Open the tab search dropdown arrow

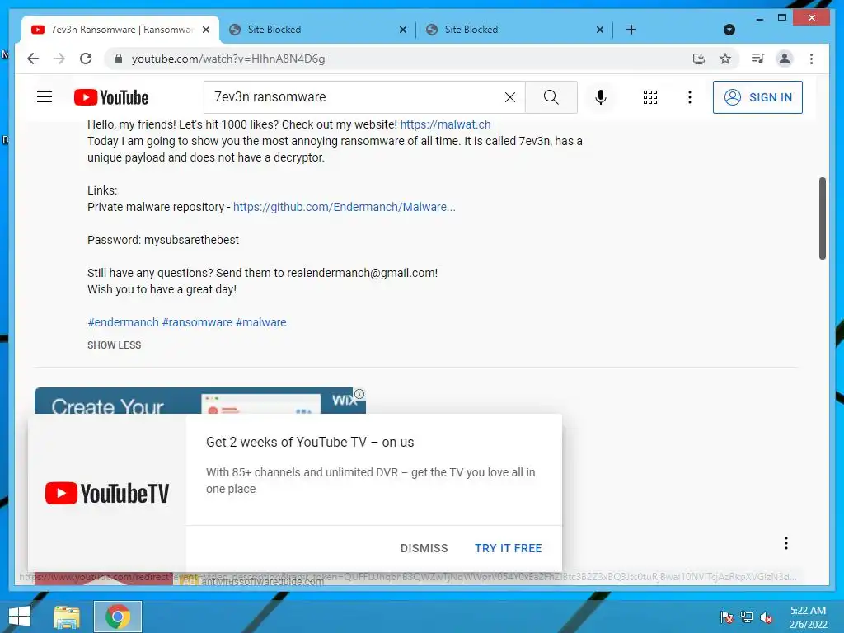tap(729, 30)
